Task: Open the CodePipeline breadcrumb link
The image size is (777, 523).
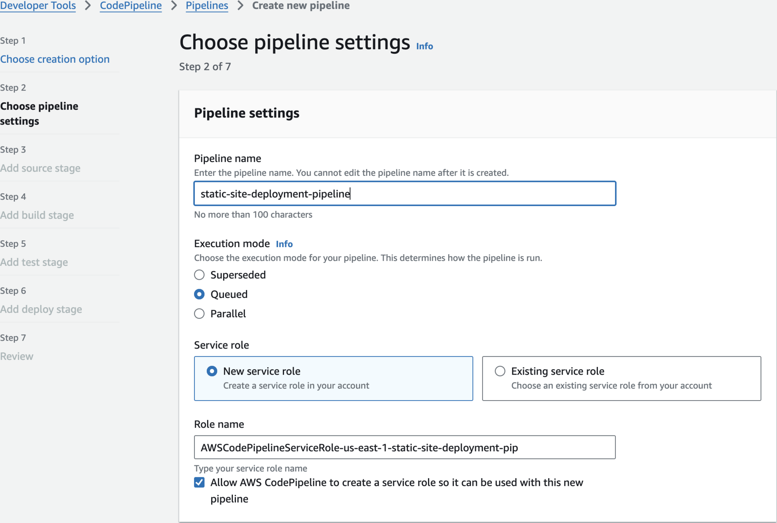Action: [131, 5]
